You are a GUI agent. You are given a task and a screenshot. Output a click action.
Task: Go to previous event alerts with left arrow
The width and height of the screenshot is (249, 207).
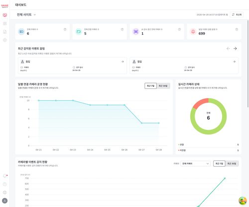click(228, 49)
